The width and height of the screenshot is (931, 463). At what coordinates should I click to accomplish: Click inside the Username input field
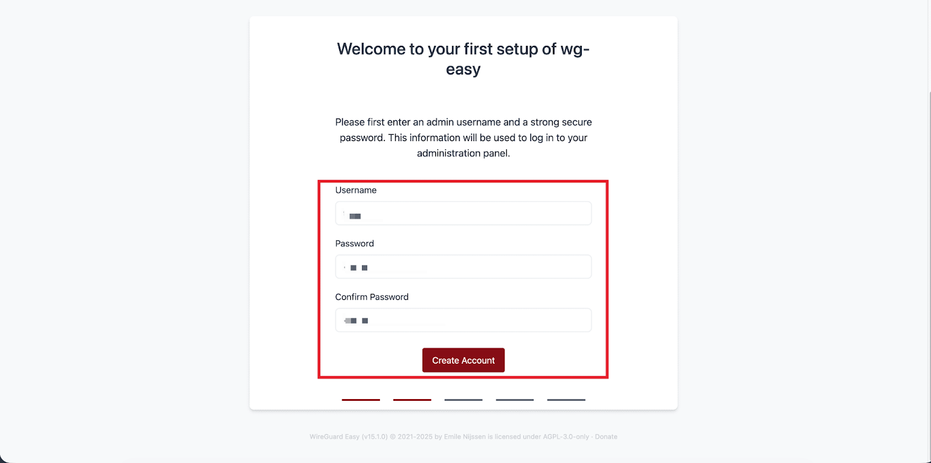[463, 213]
